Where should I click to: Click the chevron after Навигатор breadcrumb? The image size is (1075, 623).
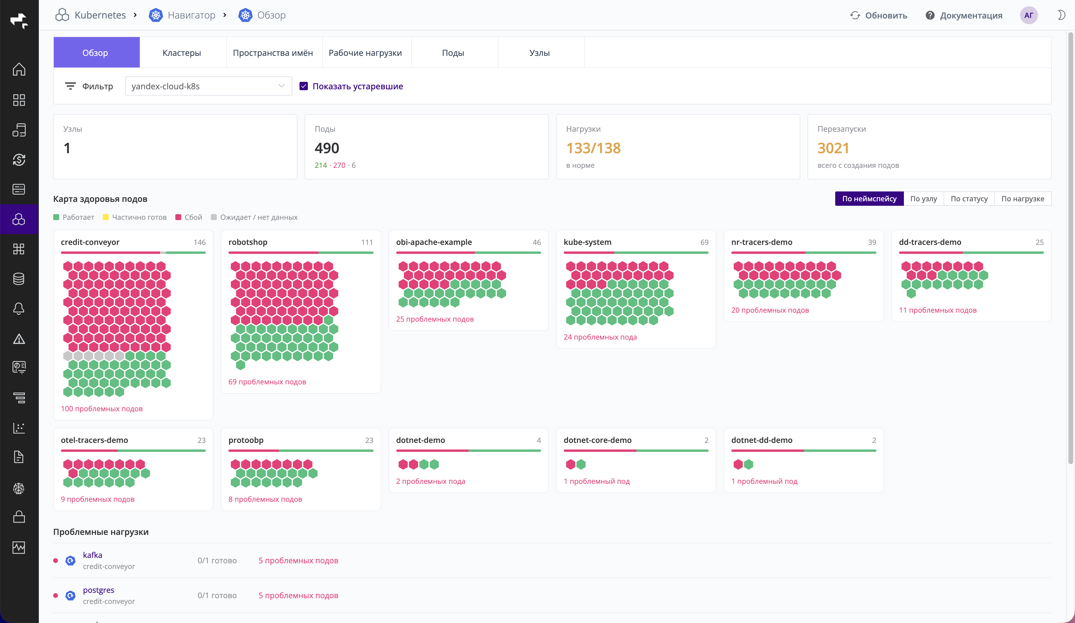(225, 15)
